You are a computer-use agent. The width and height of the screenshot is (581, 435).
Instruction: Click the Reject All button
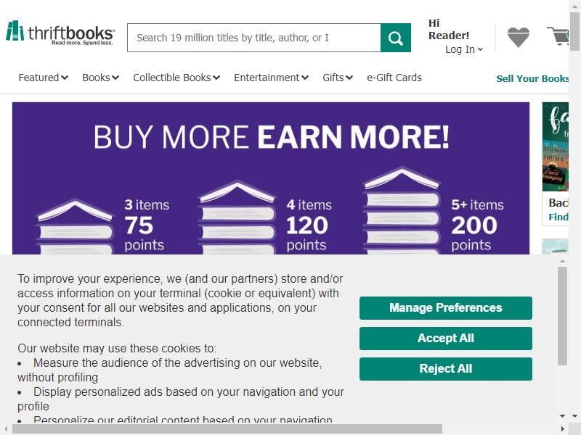click(446, 369)
